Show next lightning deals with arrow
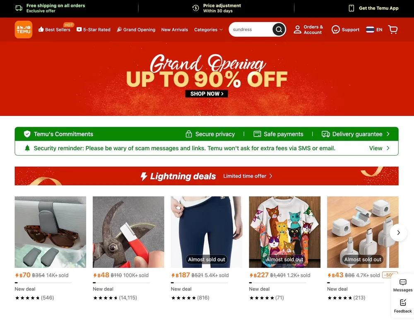Image resolution: width=414 pixels, height=320 pixels. [x=398, y=232]
